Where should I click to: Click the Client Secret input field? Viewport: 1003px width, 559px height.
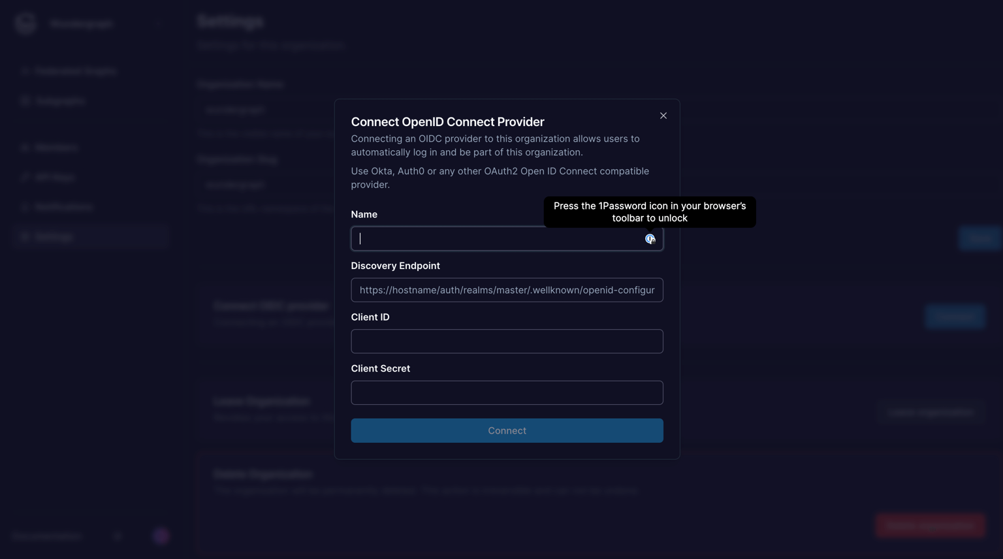point(507,392)
